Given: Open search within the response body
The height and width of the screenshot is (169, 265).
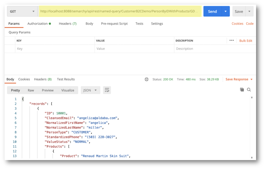Looking at the screenshot, I should (249, 90).
